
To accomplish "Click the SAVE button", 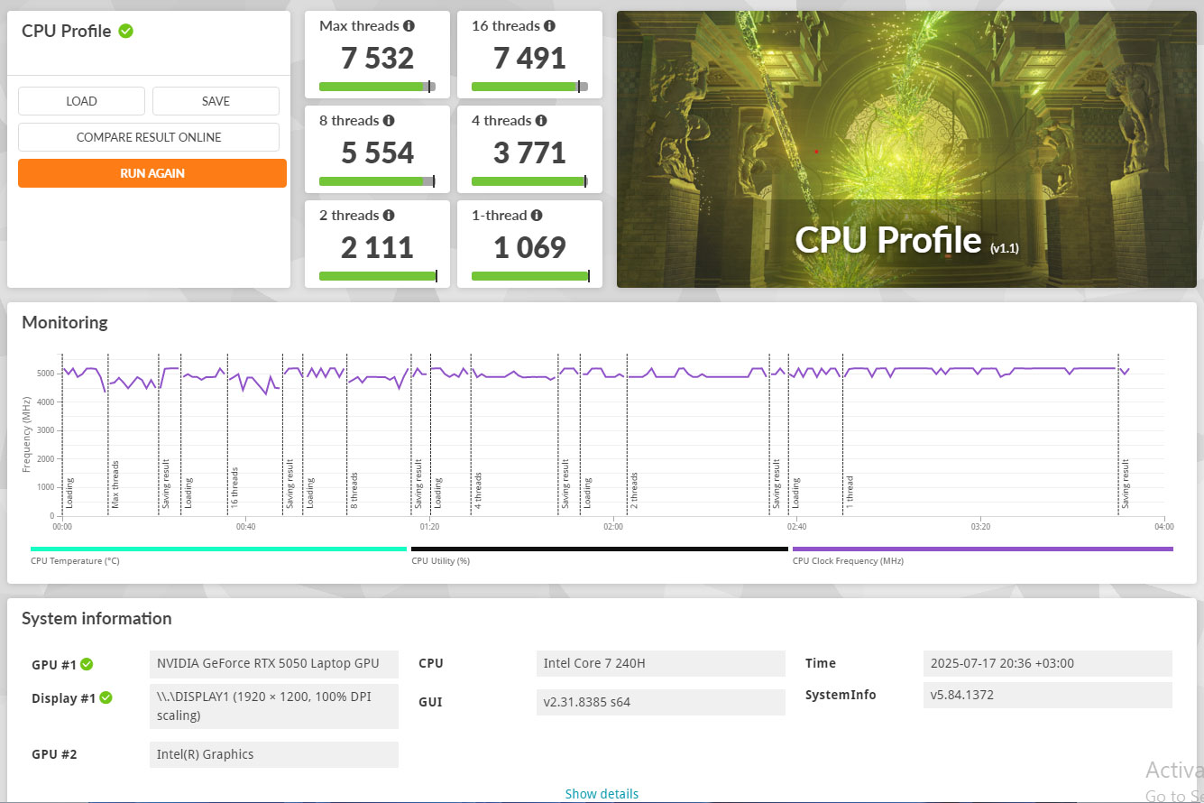I will coord(216,101).
